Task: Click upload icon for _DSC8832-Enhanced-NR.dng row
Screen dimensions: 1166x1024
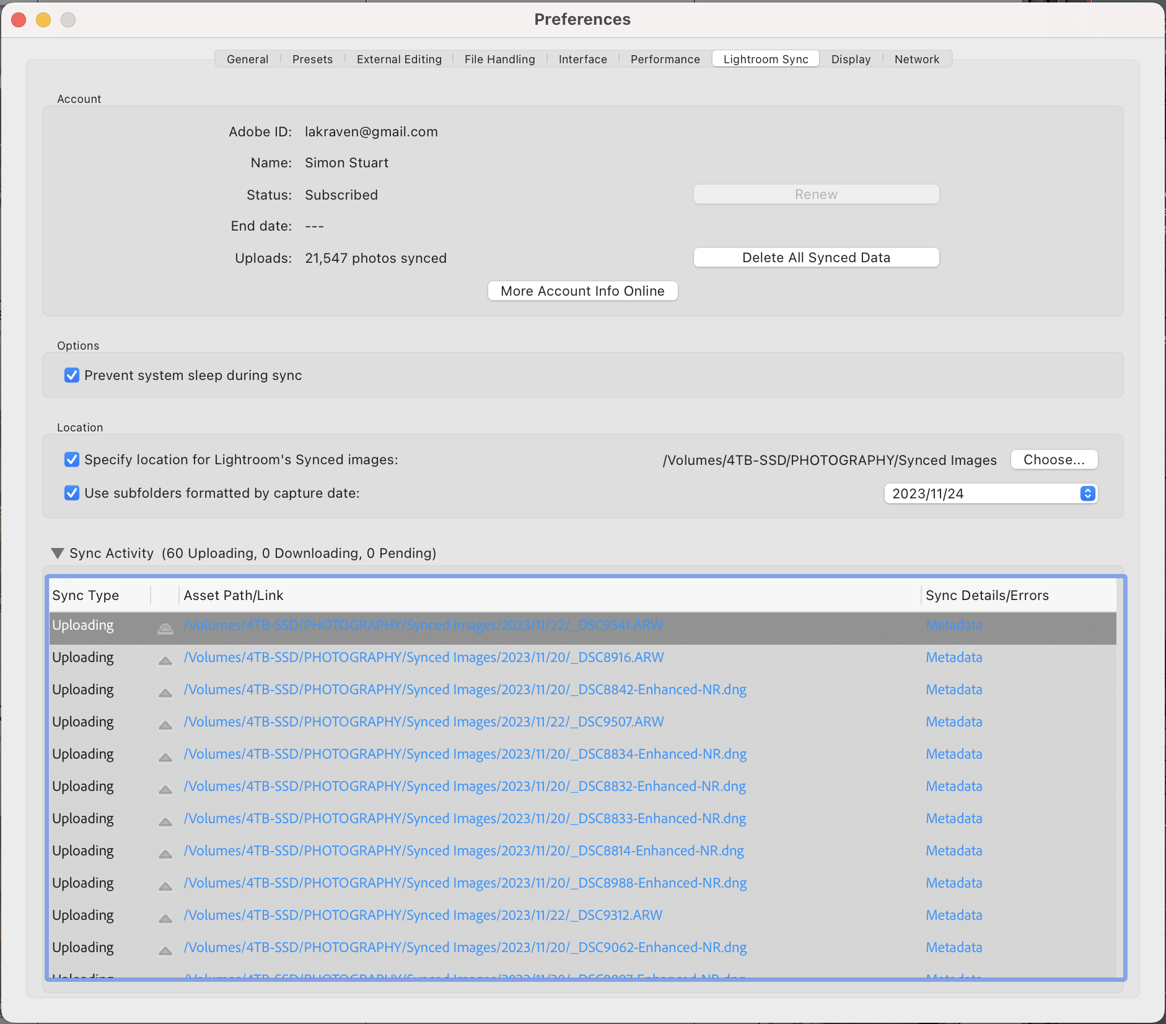Action: click(165, 790)
